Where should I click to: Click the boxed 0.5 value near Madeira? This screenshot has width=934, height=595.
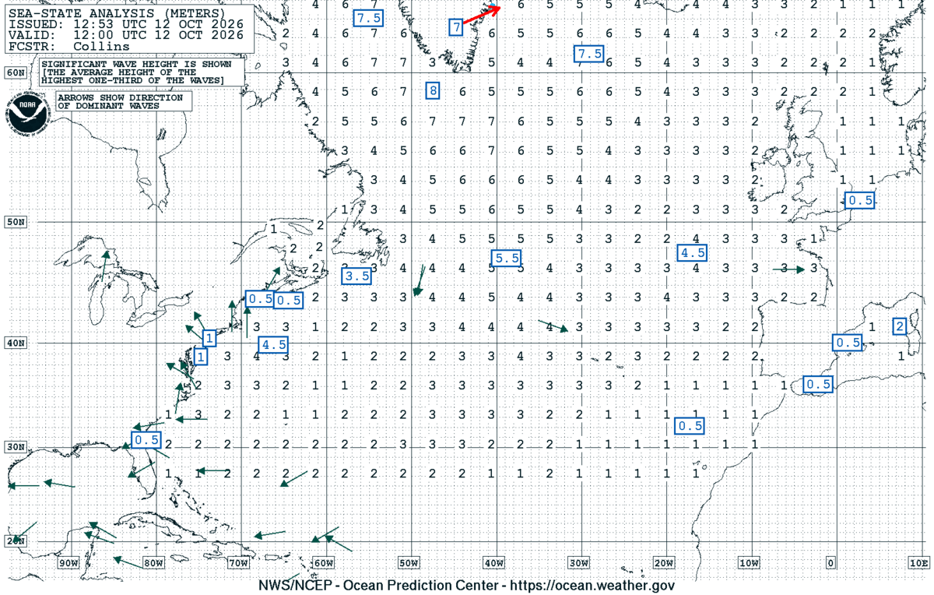(x=690, y=426)
